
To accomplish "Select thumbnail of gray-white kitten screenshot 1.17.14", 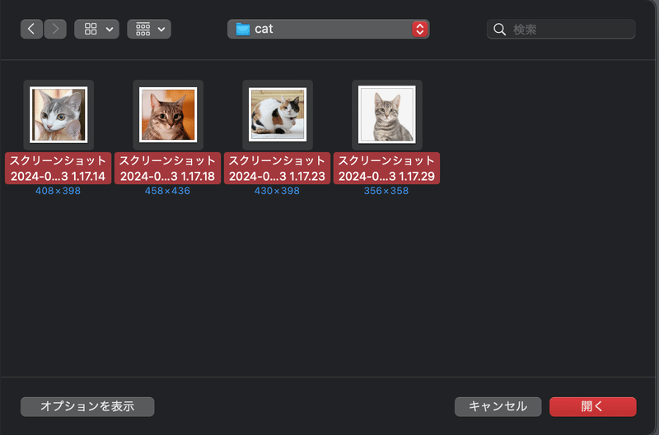I will pos(58,114).
